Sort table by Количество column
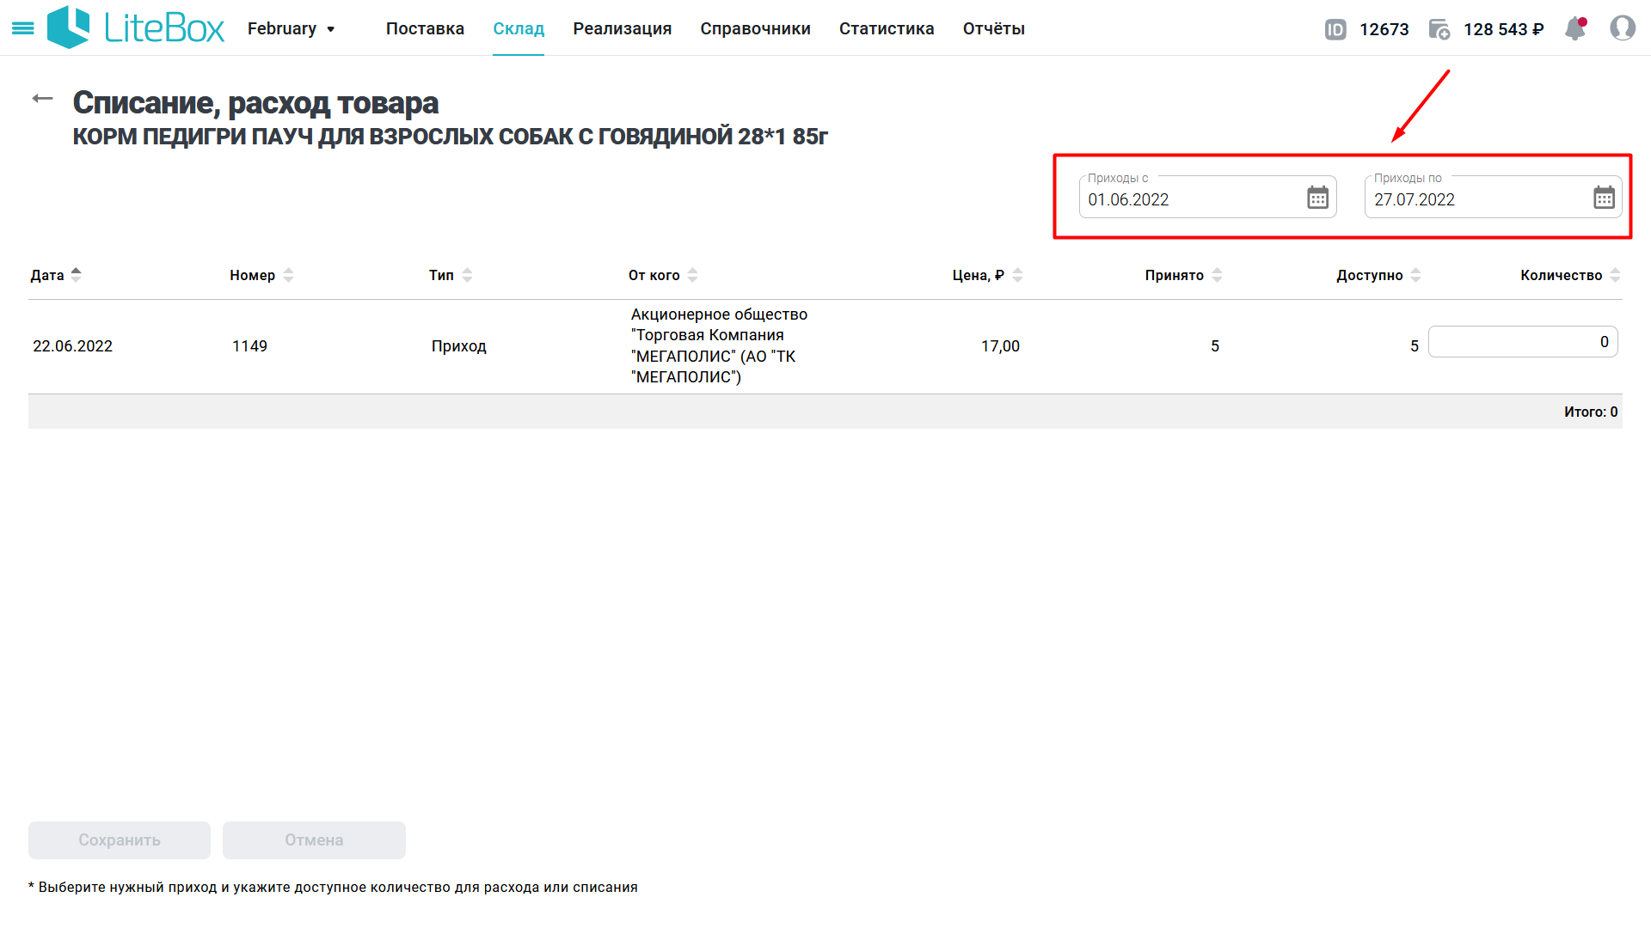This screenshot has height=928, width=1651. (1570, 275)
